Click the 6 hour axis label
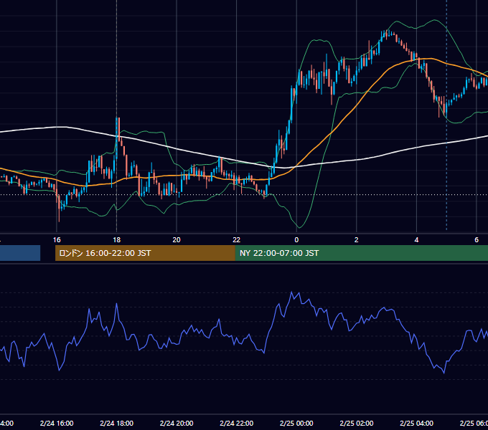This screenshot has height=430, width=488. 477,240
